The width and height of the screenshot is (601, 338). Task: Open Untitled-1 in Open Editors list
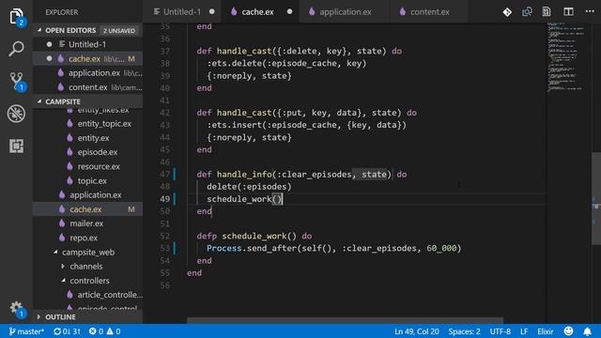87,44
